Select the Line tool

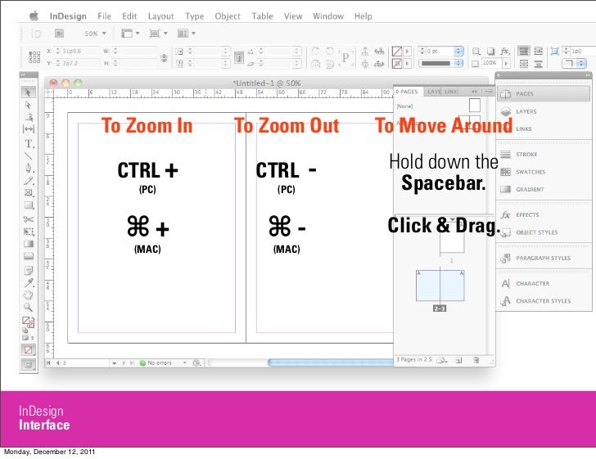(29, 155)
